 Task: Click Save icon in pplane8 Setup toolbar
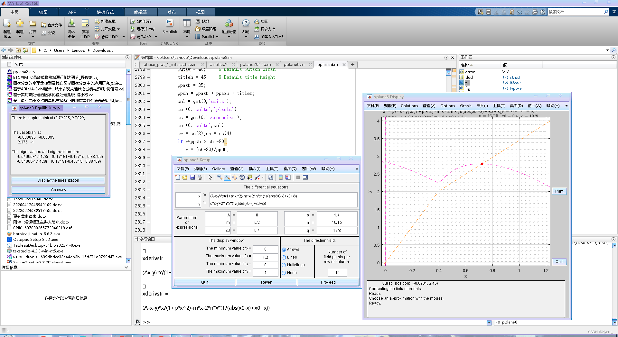(192, 177)
